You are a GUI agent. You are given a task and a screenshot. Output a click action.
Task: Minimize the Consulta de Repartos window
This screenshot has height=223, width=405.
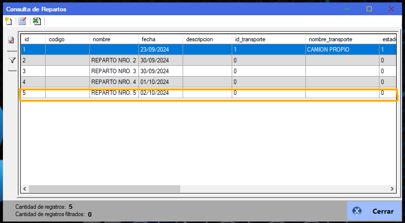[347, 9]
